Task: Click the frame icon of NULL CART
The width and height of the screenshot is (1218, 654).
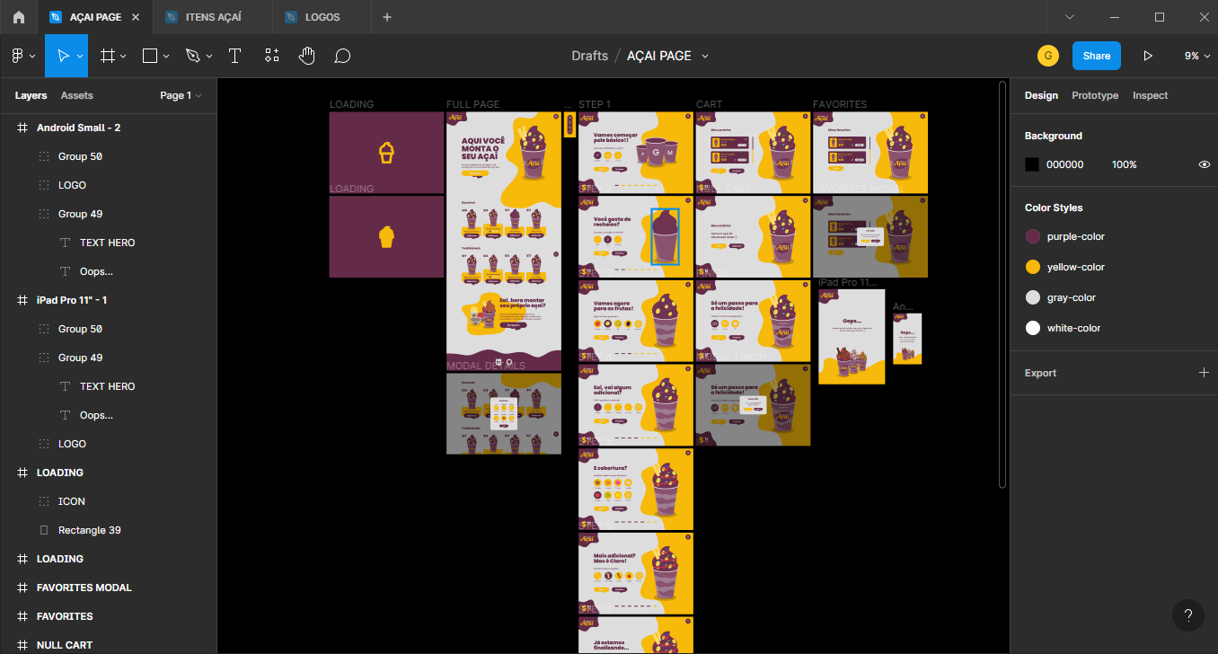Action: [x=22, y=645]
